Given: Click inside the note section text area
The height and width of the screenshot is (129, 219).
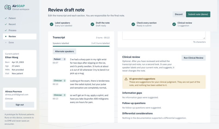Looking at the screenshot, I should [x=164, y=35].
